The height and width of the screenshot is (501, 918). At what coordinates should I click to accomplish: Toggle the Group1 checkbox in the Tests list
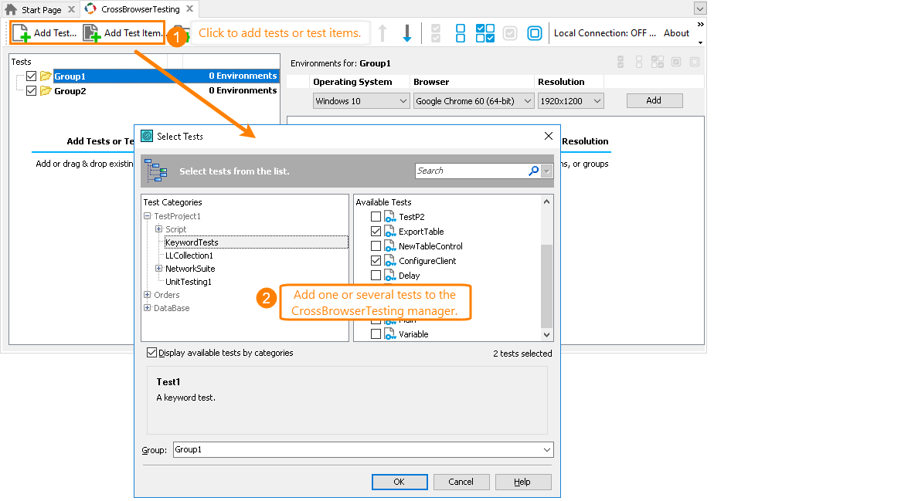(x=32, y=76)
